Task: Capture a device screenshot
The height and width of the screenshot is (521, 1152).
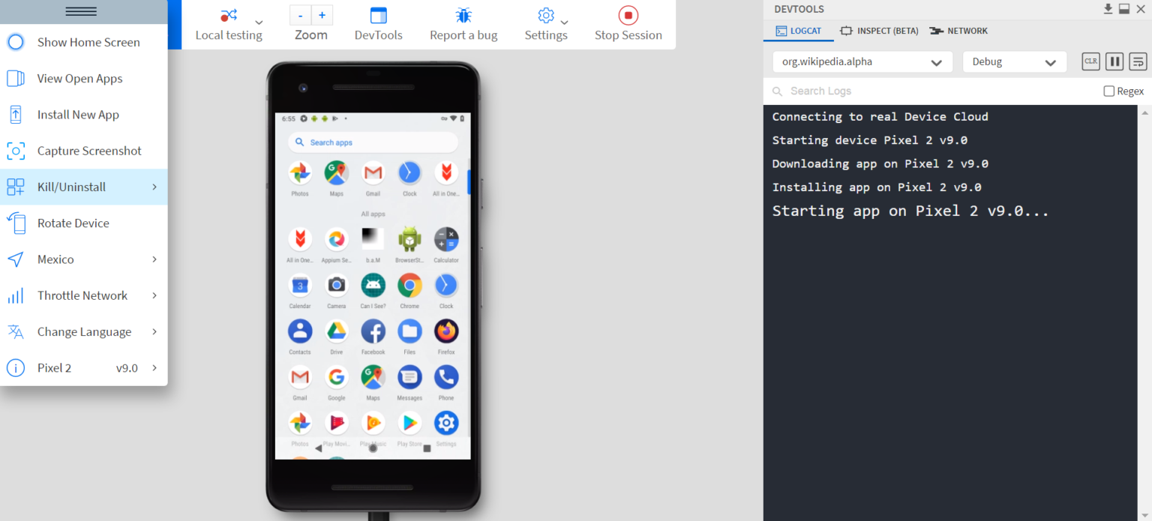Action: pos(88,151)
